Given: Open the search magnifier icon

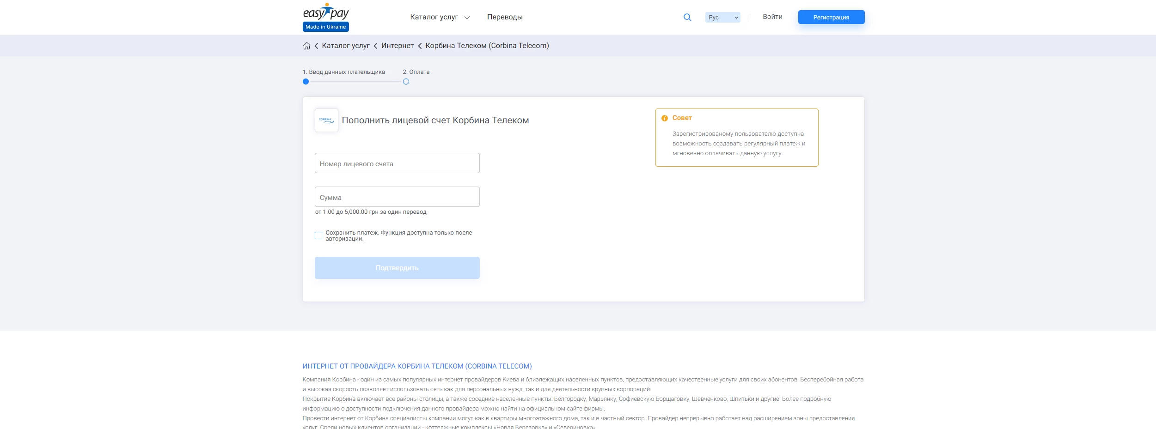Looking at the screenshot, I should [x=687, y=17].
